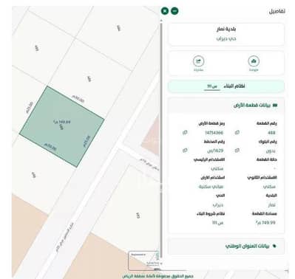The image size is (295, 279).
Task: Click the panel's vertical scrollbar
Action: coord(161,140)
